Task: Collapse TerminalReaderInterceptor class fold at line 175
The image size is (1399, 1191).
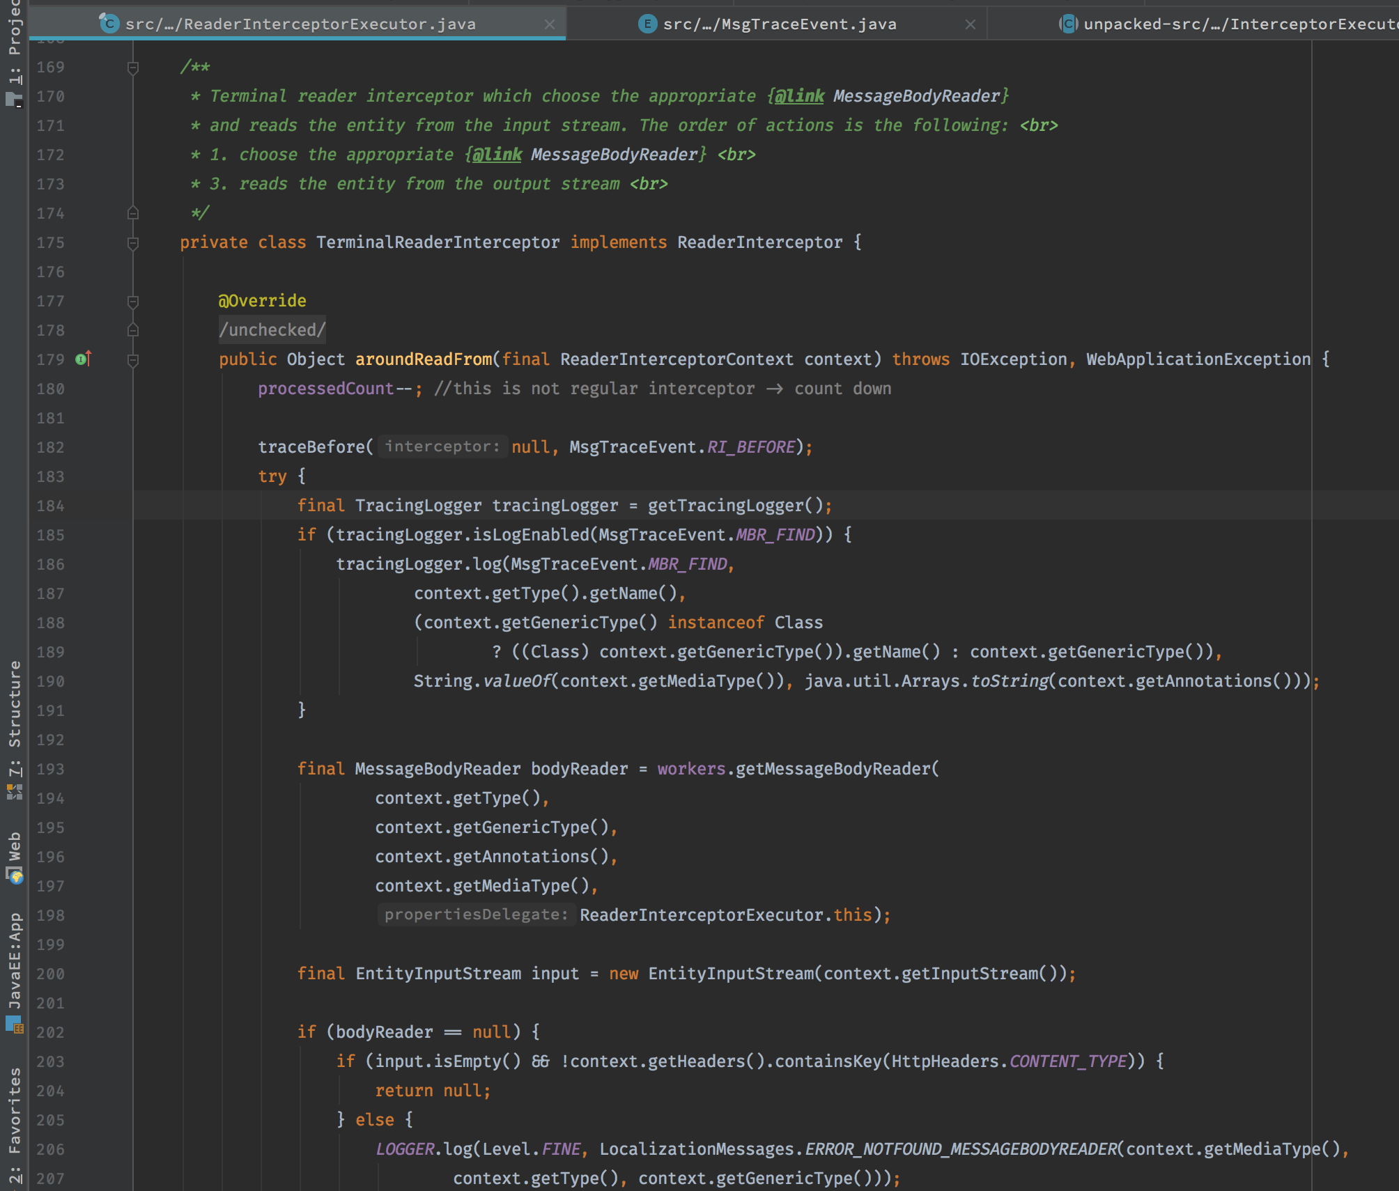Action: [x=133, y=243]
